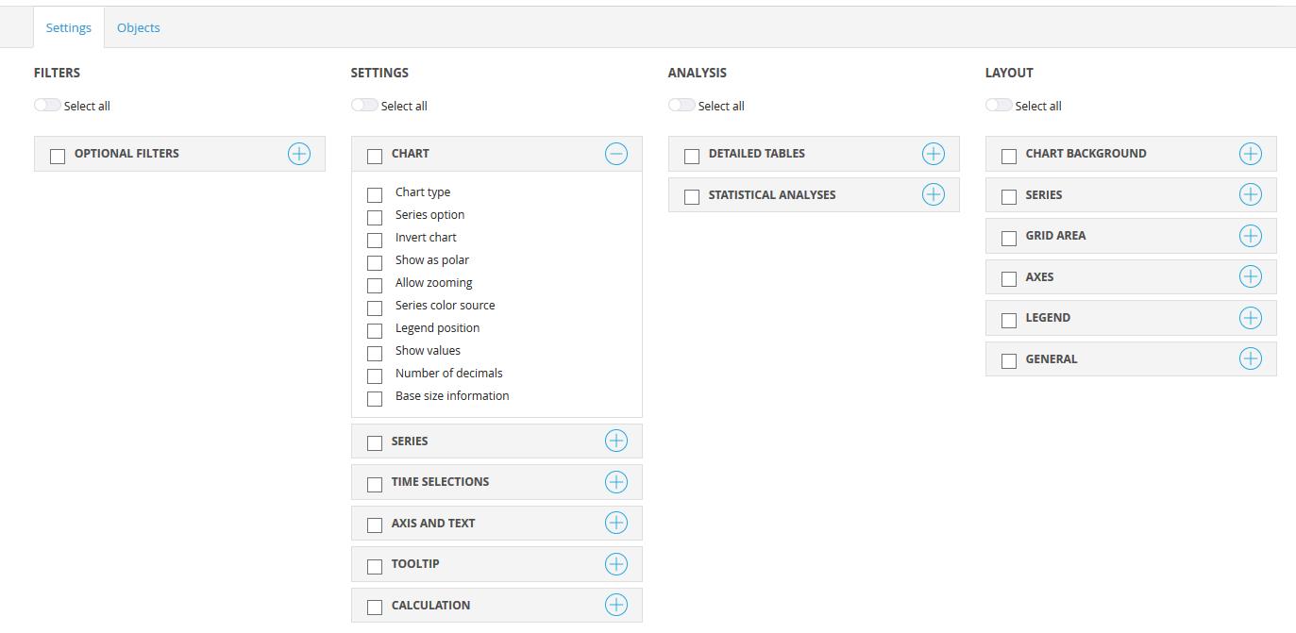1296x633 pixels.
Task: Check the Axis and Text checkbox
Action: [x=375, y=525]
